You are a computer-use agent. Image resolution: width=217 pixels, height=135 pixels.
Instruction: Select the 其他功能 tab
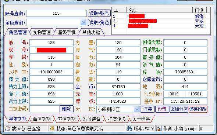(91, 32)
